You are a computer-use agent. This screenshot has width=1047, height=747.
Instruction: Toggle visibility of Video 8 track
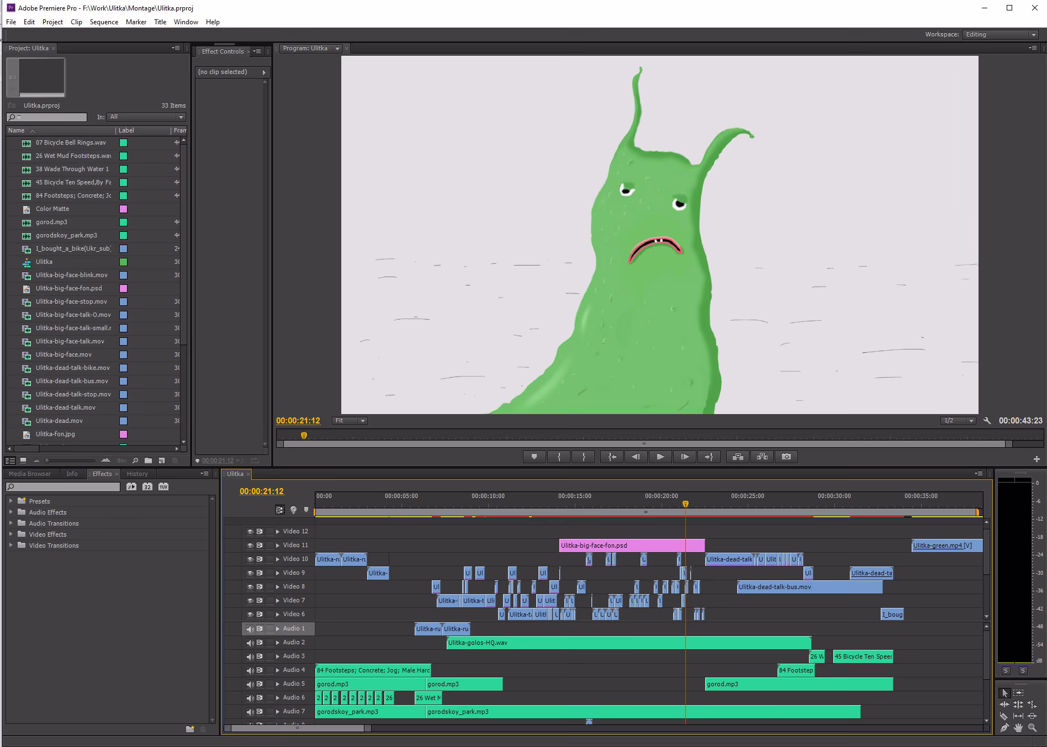(x=250, y=586)
